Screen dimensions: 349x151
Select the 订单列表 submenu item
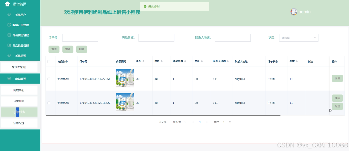[19, 112]
